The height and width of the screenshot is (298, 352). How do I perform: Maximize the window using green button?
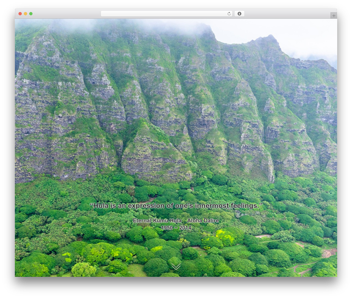click(x=31, y=14)
